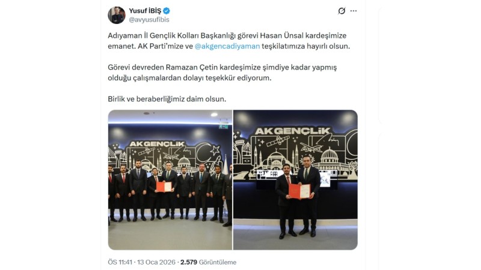
Task: Click the paragraph mentioning Ramazan Çetin
Action: coord(222,73)
